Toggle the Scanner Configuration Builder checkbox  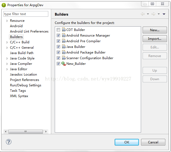(x=58, y=58)
